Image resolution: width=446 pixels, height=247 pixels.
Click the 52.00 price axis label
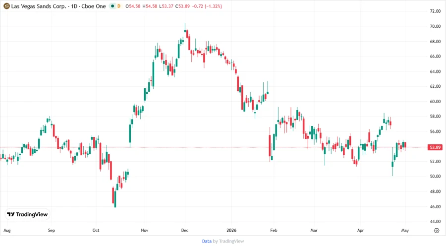click(x=435, y=162)
